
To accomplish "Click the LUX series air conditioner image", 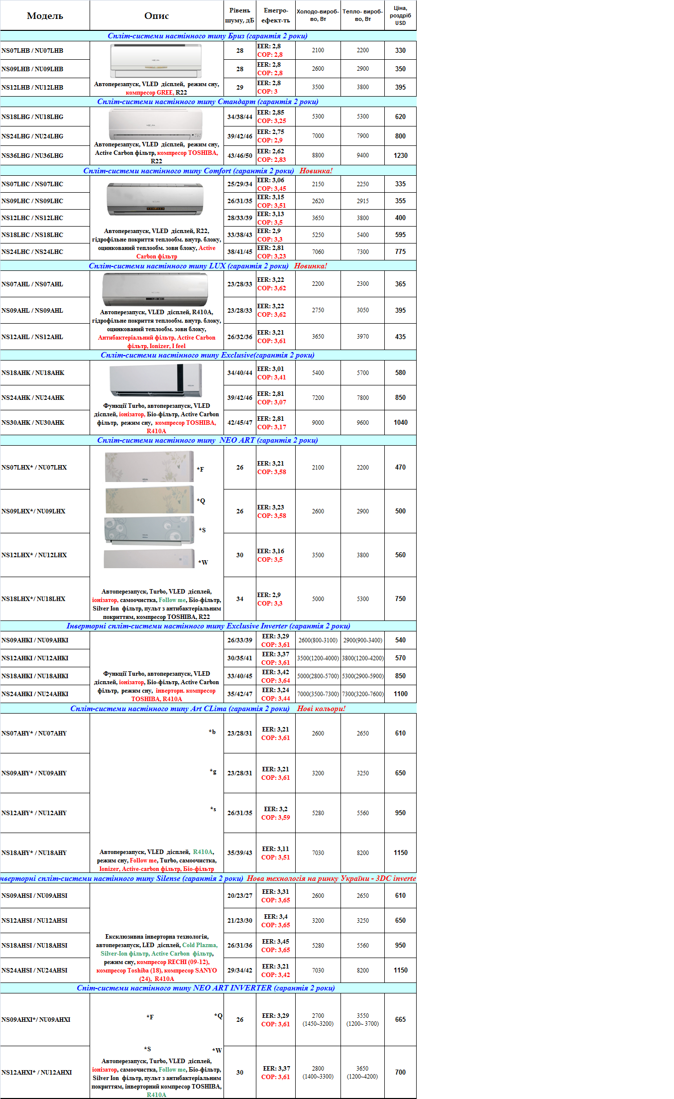I will tap(155, 289).
